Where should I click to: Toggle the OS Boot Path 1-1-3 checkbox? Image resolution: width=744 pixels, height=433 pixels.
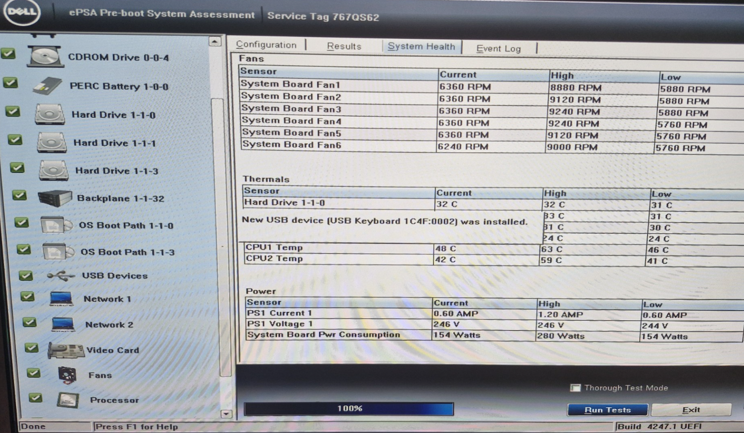(x=23, y=249)
